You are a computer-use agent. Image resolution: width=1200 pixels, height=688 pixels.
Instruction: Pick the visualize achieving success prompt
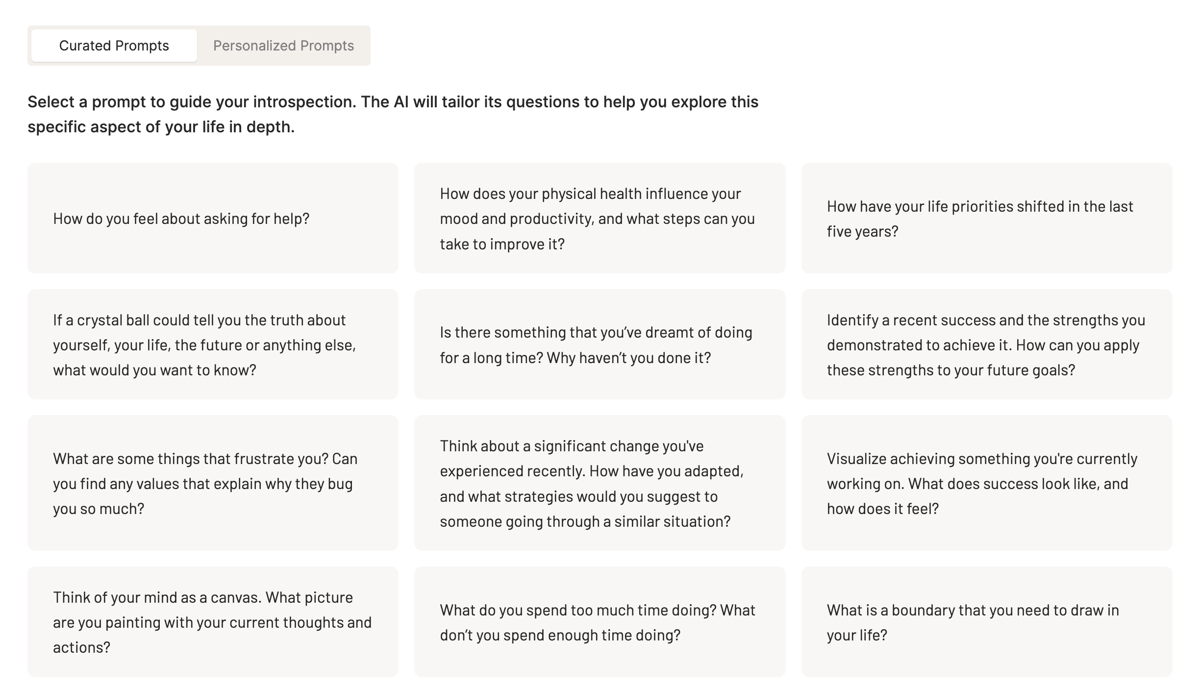click(986, 483)
